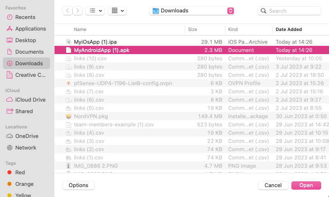
Task: Sort files by Name column
Action: 80,29
